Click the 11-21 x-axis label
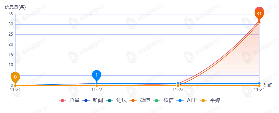The height and width of the screenshot is (113, 279). 15,90
